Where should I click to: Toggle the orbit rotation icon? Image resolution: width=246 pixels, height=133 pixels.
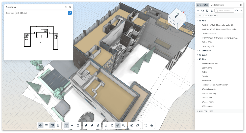(118, 125)
